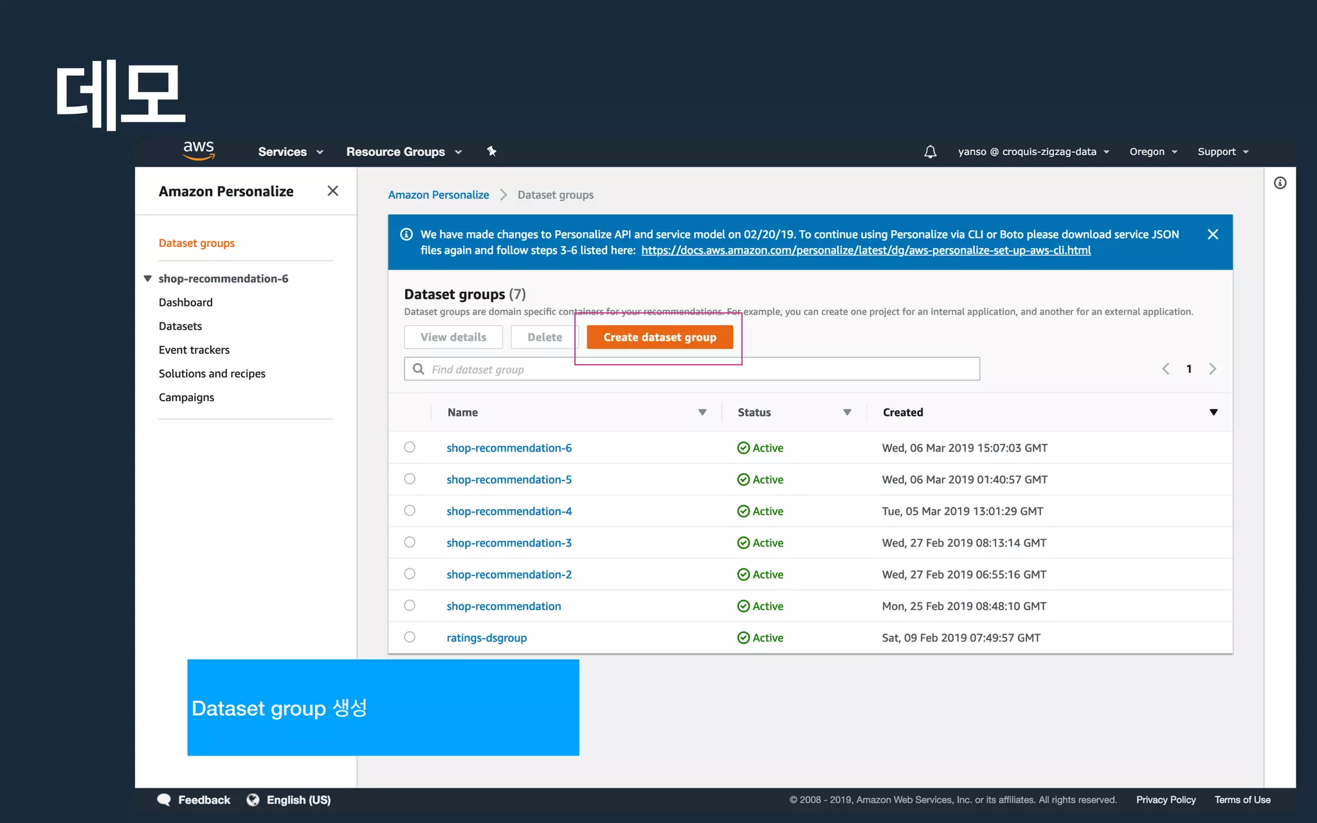This screenshot has height=823, width=1317.
Task: Click the Feedback speech bubble icon
Action: tap(164, 799)
